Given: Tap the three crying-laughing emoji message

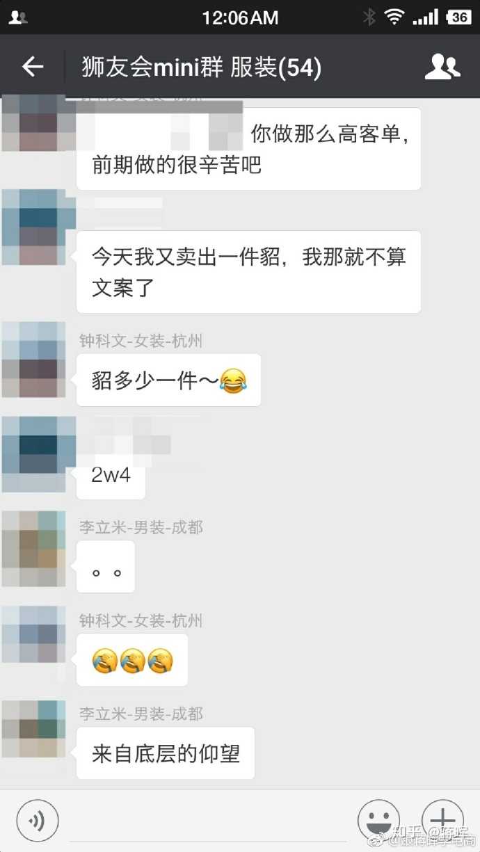Looking at the screenshot, I should (132, 660).
